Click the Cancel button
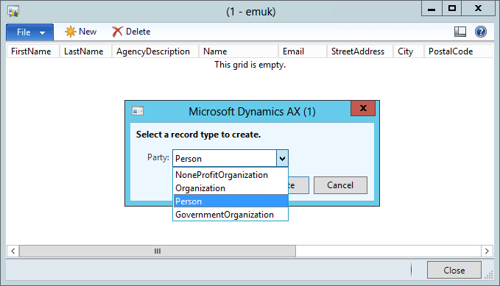 (x=340, y=185)
